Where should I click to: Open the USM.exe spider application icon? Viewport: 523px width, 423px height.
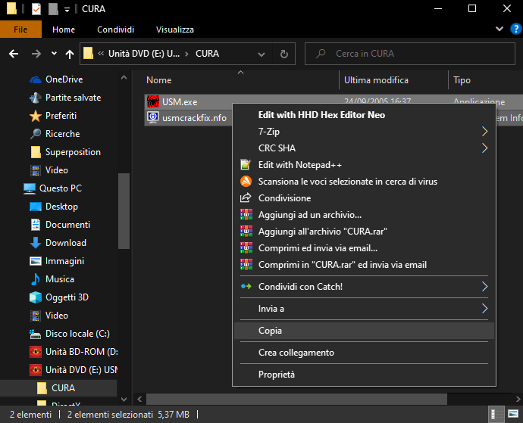[153, 101]
